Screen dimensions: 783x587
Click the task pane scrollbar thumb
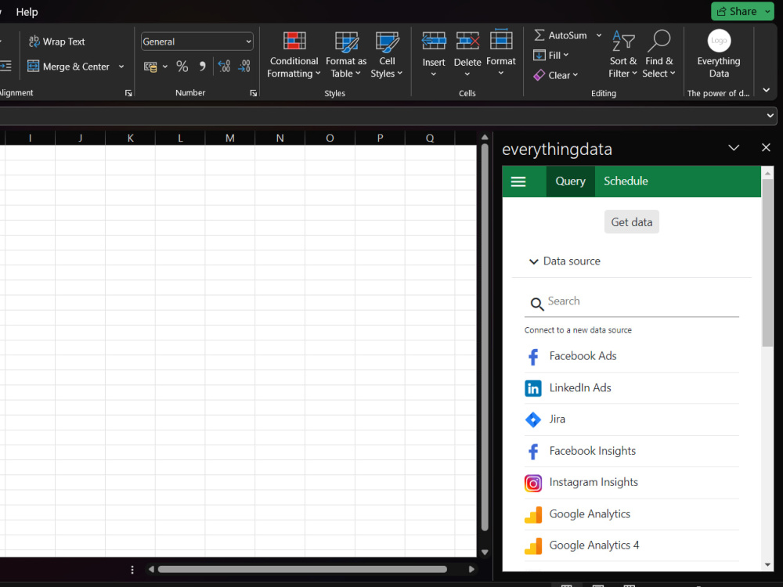coord(767,264)
